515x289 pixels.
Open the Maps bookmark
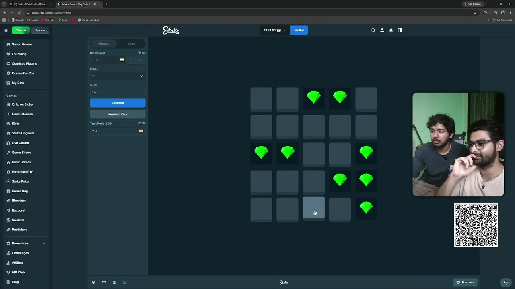click(x=64, y=20)
